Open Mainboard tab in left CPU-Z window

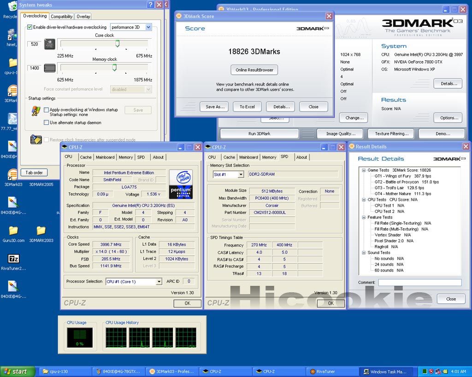coord(105,157)
